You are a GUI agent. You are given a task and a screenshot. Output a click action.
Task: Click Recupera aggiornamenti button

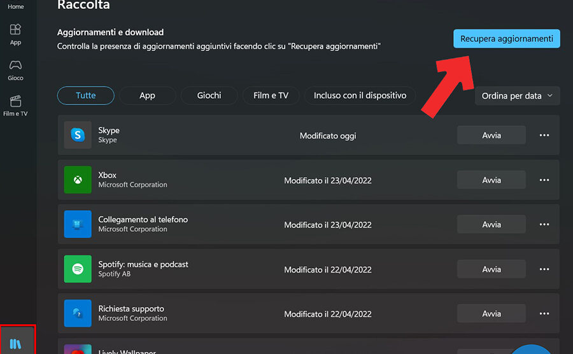(x=506, y=39)
